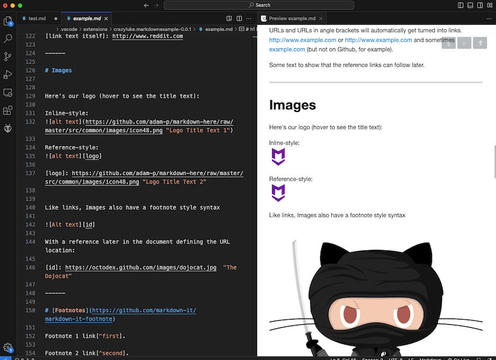
Task: Go forward with the right arrow
Action: tap(156, 5)
